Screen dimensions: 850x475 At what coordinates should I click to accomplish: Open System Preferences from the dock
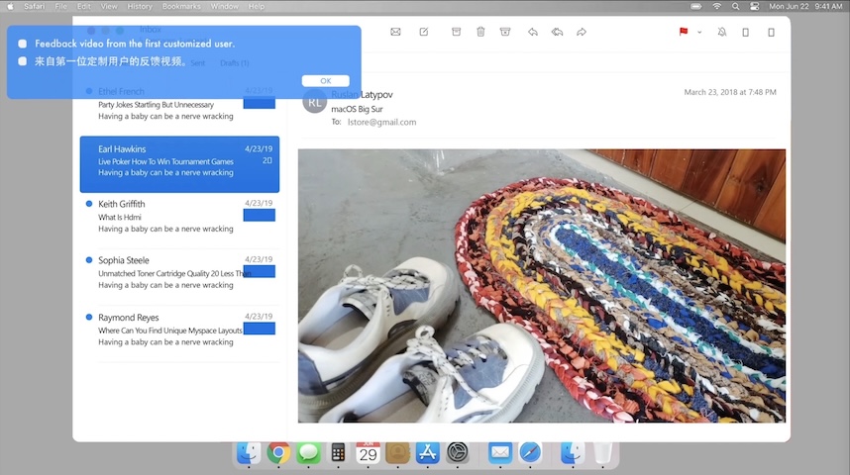coord(457,453)
